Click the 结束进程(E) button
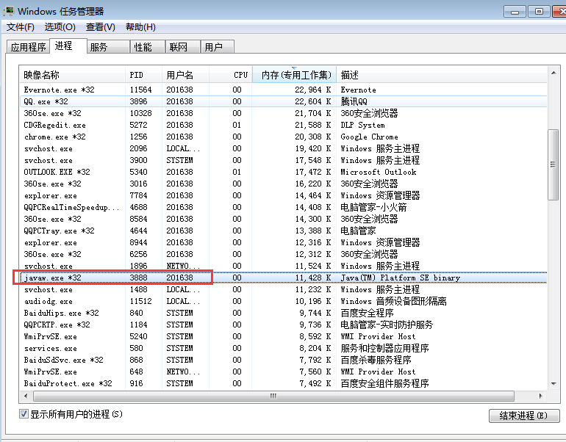The width and height of the screenshot is (566, 442). [524, 416]
